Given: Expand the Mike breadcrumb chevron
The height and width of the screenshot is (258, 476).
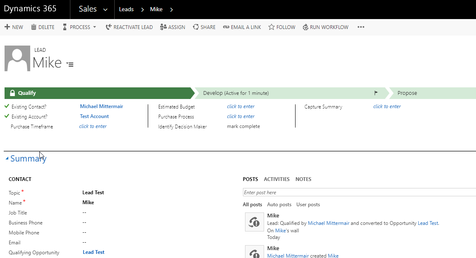Looking at the screenshot, I should (x=171, y=10).
